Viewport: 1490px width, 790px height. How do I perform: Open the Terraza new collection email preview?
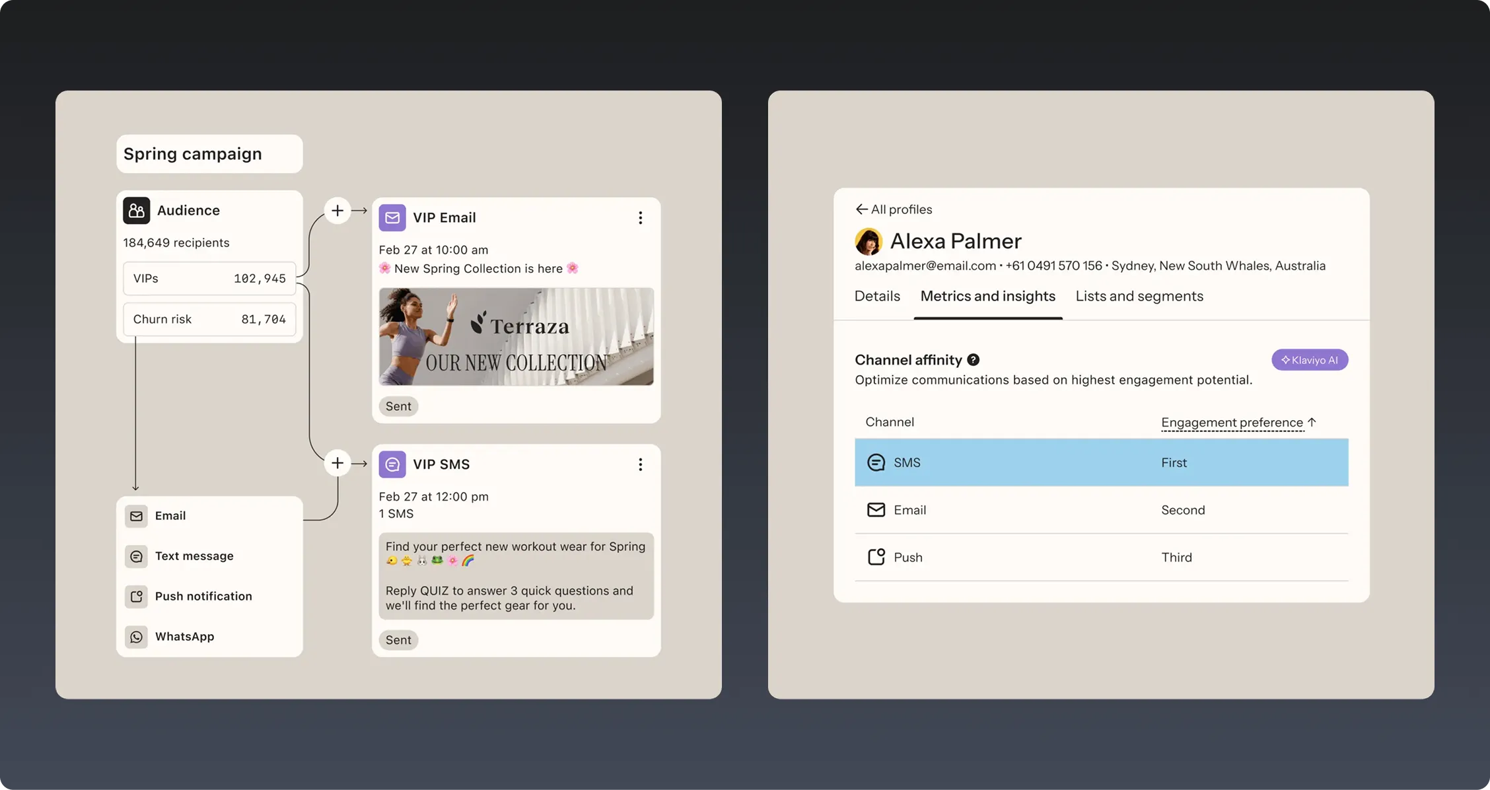coord(516,337)
